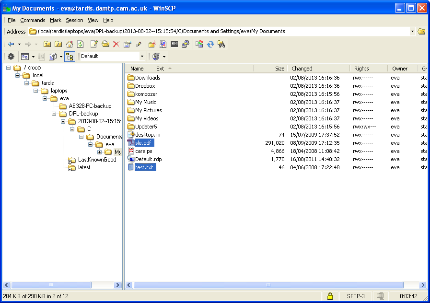Collapse the DPL-backup tree node

[x=55, y=114]
